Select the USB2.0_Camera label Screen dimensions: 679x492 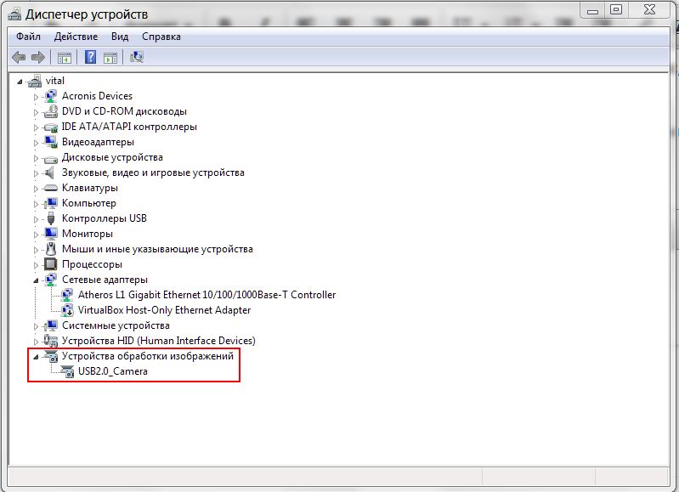click(112, 371)
